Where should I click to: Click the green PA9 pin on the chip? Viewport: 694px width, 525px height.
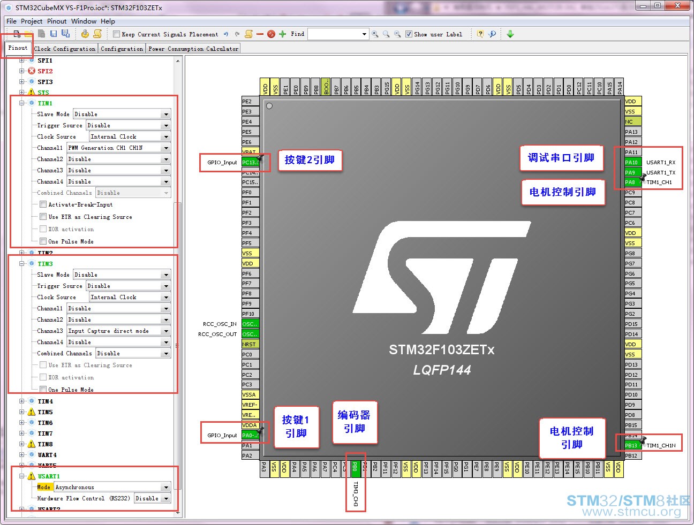[631, 172]
